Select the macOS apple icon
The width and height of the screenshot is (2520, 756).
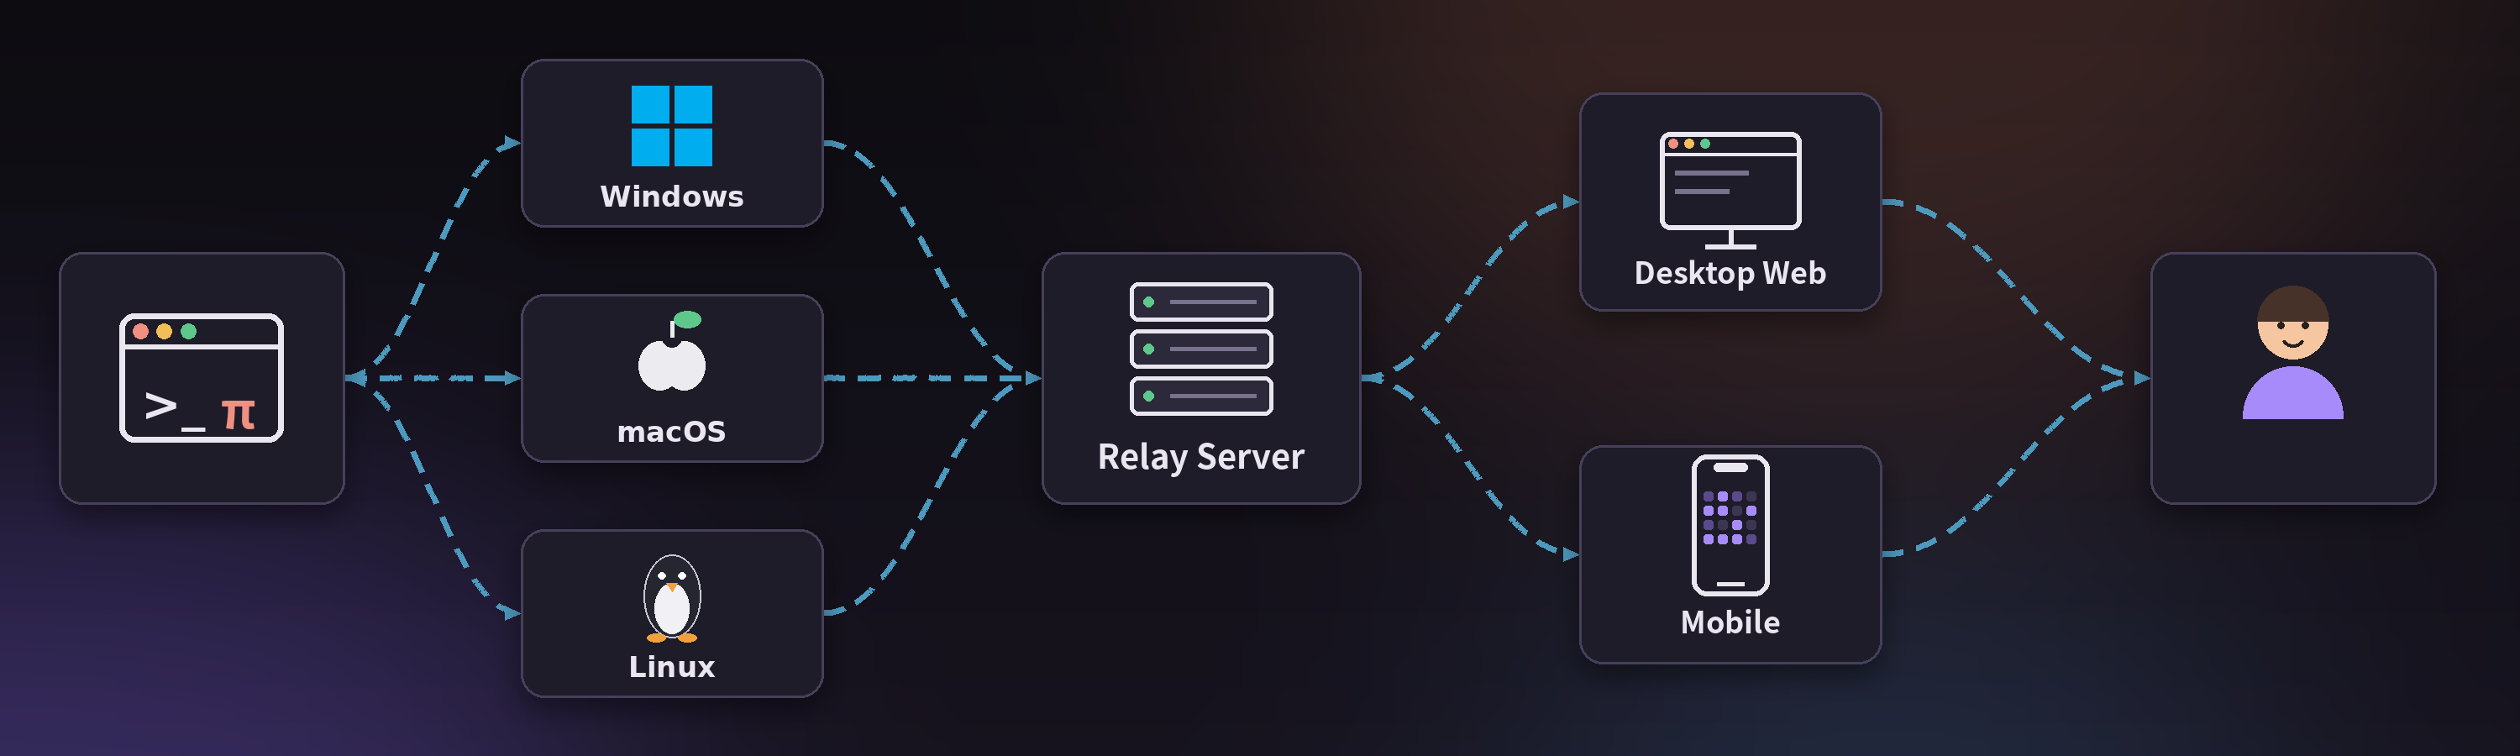click(x=671, y=351)
